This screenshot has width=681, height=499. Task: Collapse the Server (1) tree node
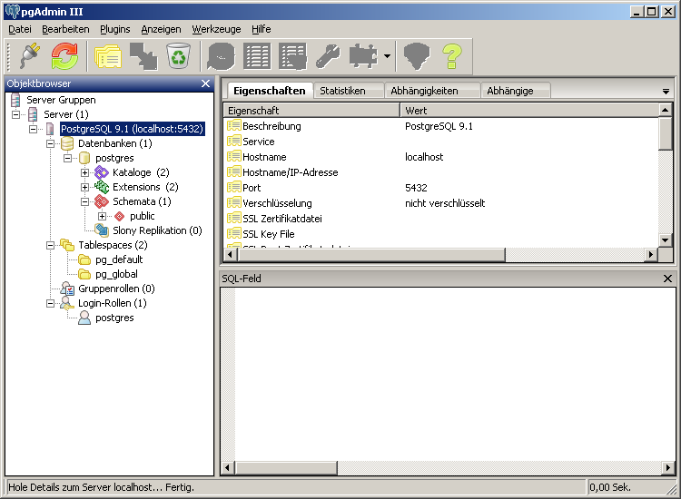15,114
